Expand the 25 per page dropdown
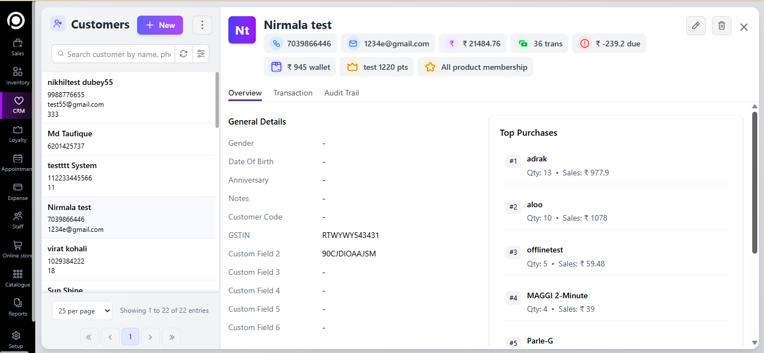This screenshot has width=764, height=353. (82, 311)
